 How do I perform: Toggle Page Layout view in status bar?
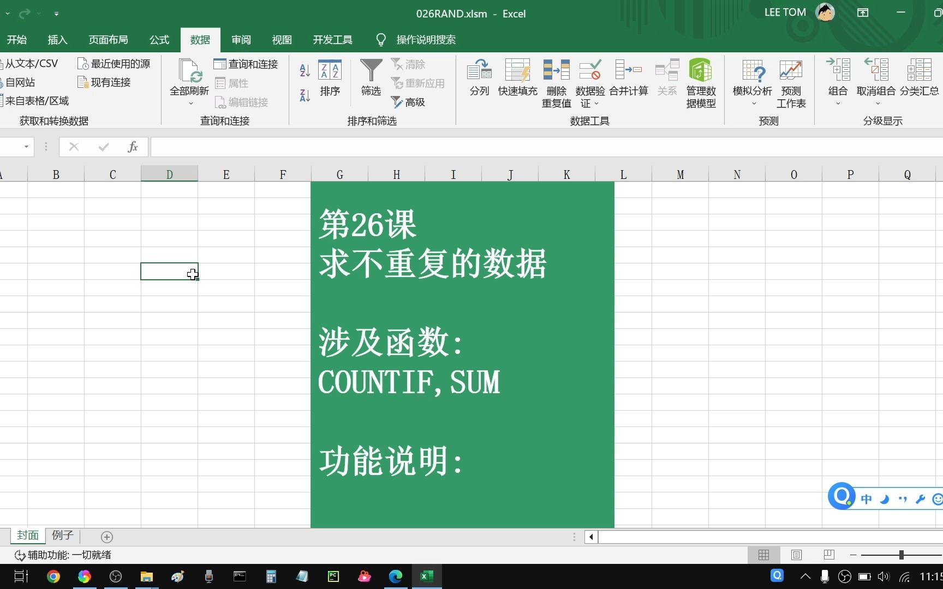(796, 555)
